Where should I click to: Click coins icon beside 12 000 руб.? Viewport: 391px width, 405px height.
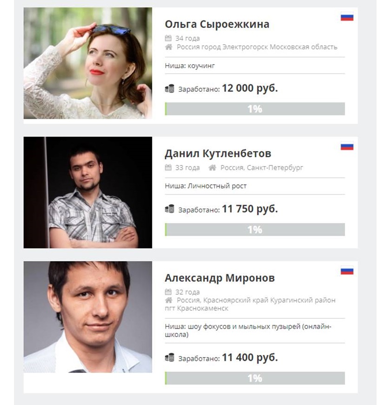pyautogui.click(x=169, y=89)
